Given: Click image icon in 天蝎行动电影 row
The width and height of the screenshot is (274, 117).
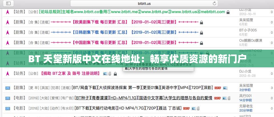Looking at the screenshot, I should coord(194,109).
